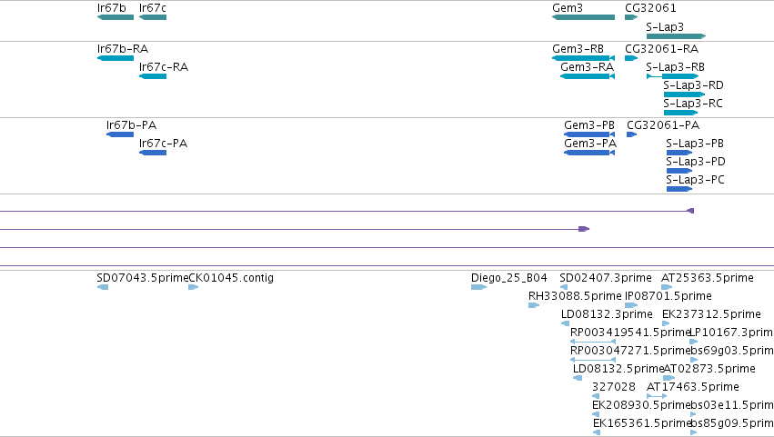Select the Ir67c gene feature
The image size is (774, 437).
(x=153, y=17)
